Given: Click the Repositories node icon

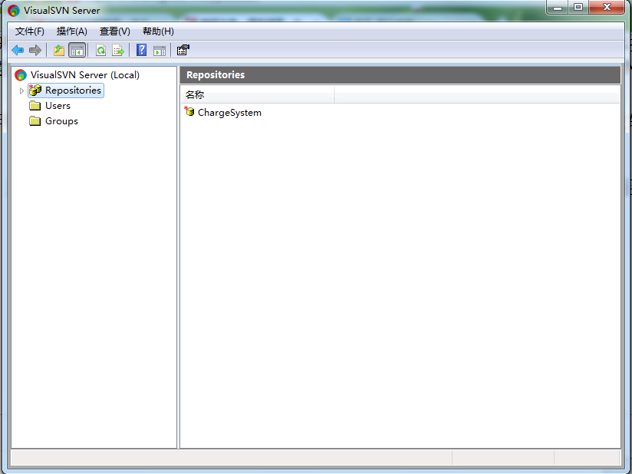Looking at the screenshot, I should [35, 91].
